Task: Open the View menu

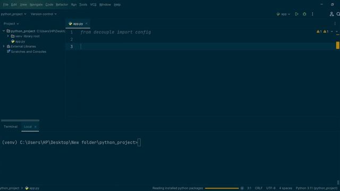Action: 23,5
